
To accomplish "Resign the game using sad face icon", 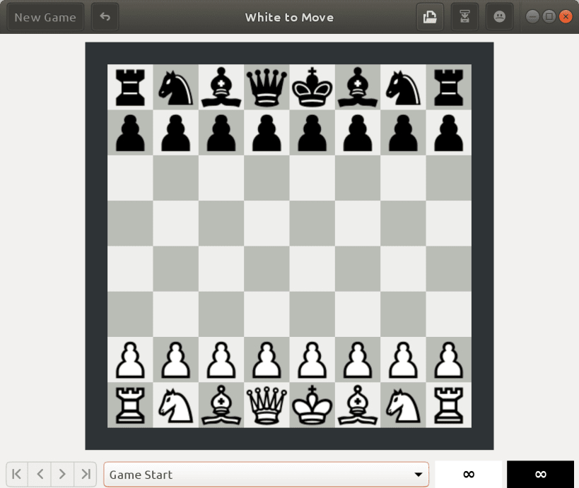I will pyautogui.click(x=499, y=17).
